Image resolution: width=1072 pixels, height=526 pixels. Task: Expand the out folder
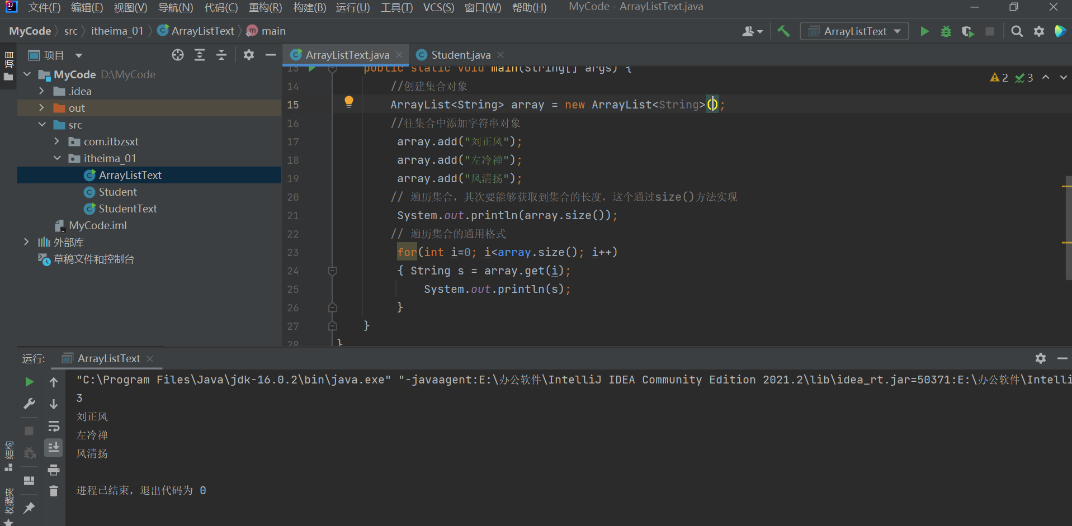(x=42, y=108)
